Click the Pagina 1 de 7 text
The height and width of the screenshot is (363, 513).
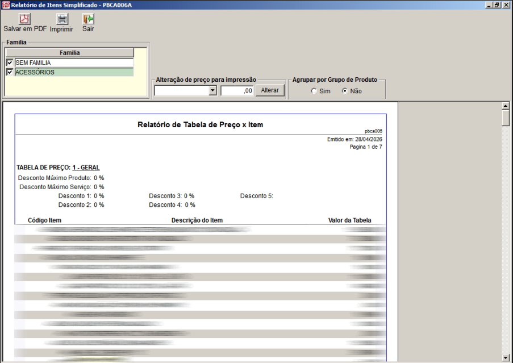pyautogui.click(x=366, y=147)
